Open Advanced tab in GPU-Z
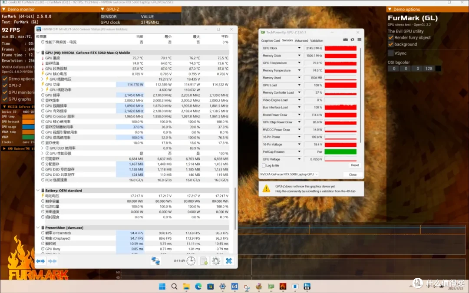 click(x=301, y=40)
